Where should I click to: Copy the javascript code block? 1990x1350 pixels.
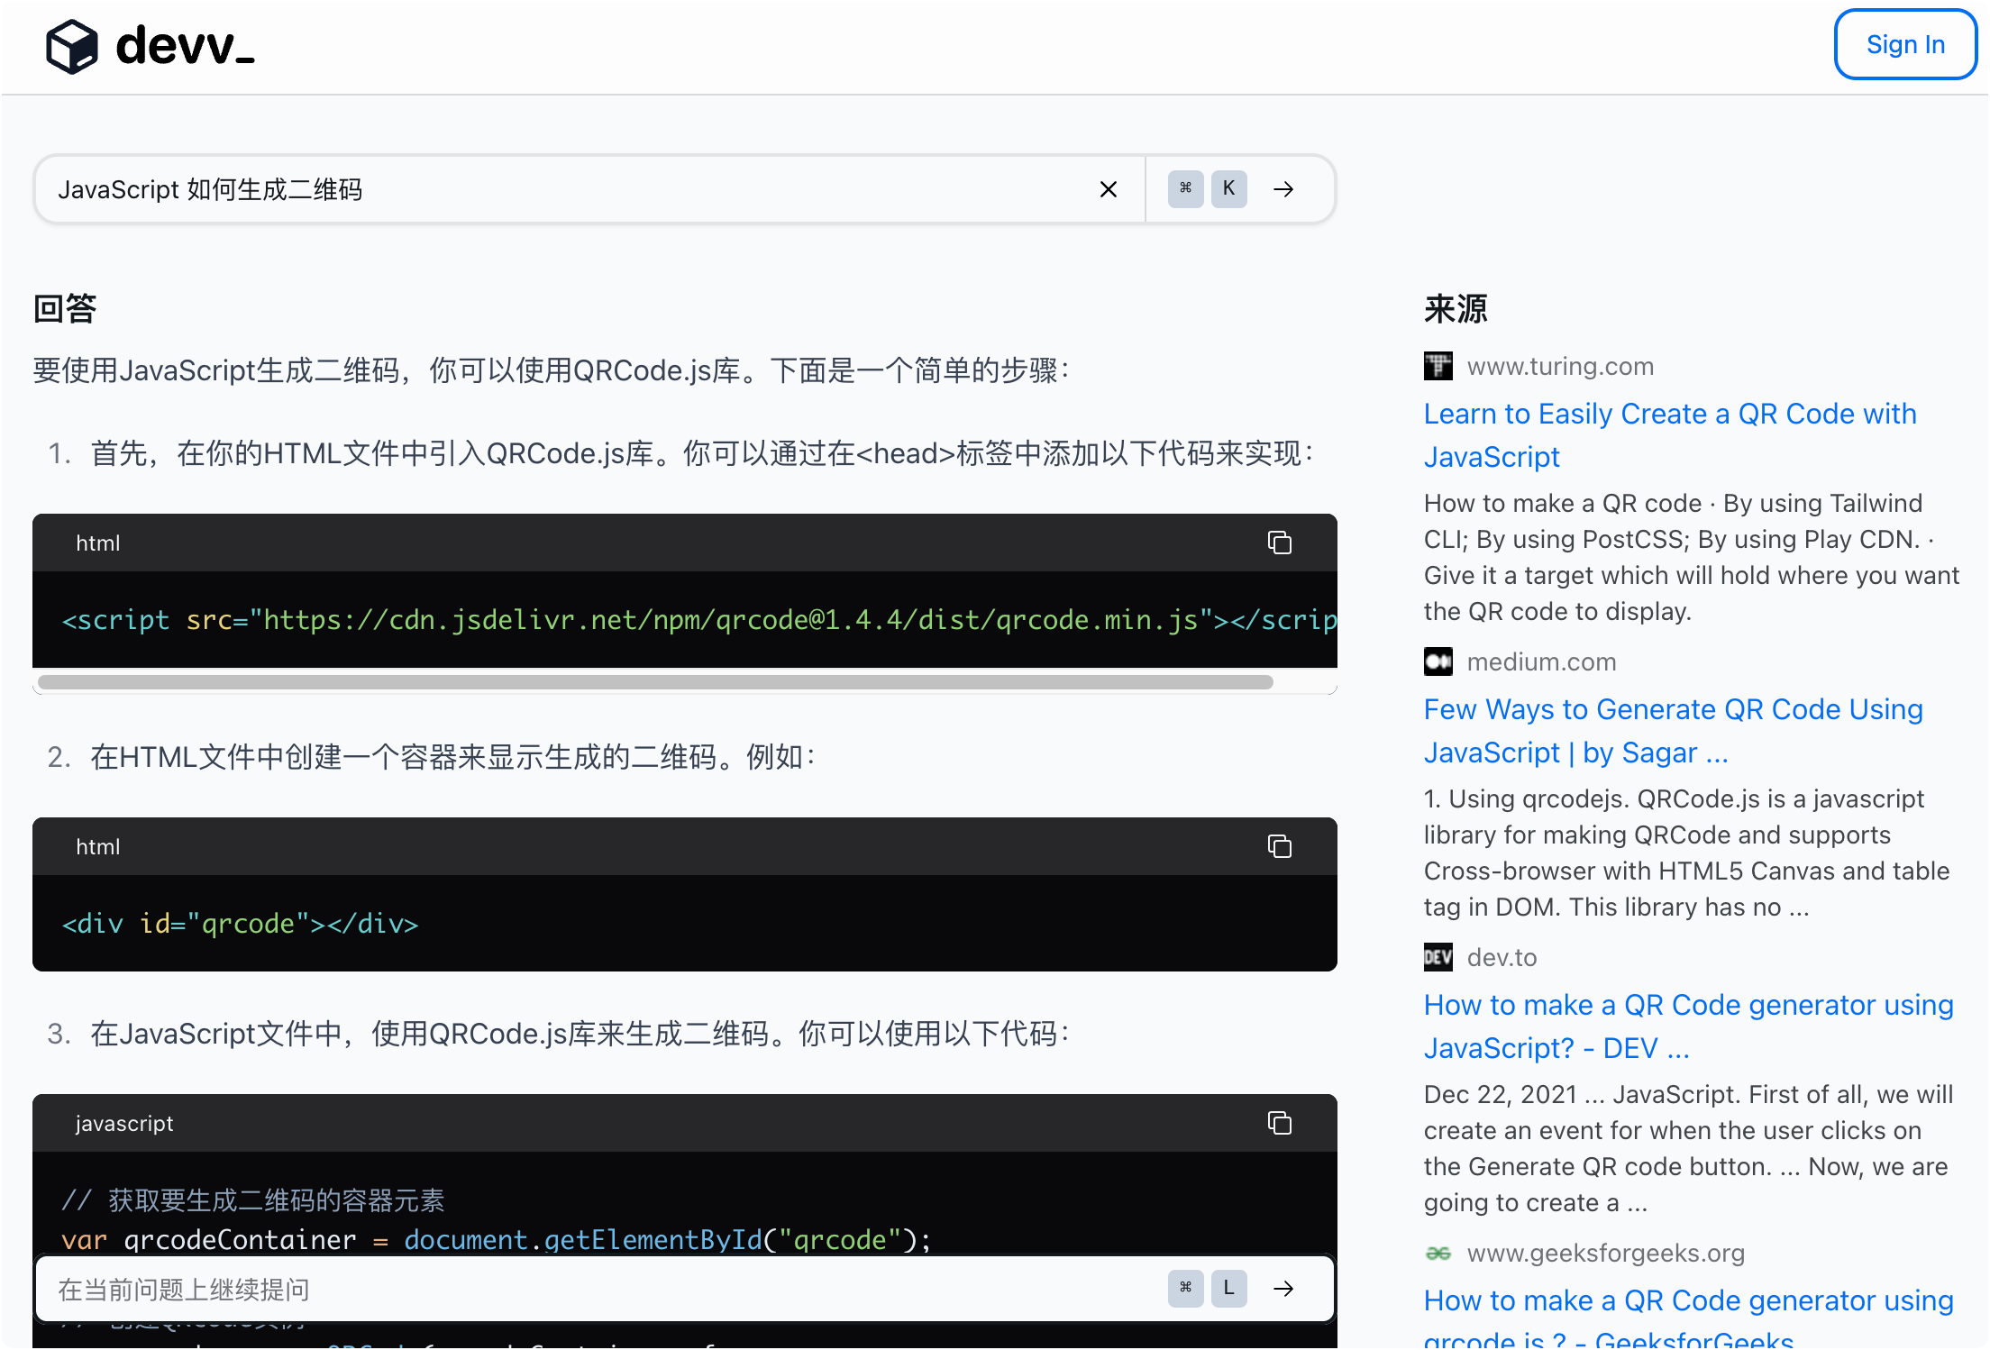point(1280,1123)
